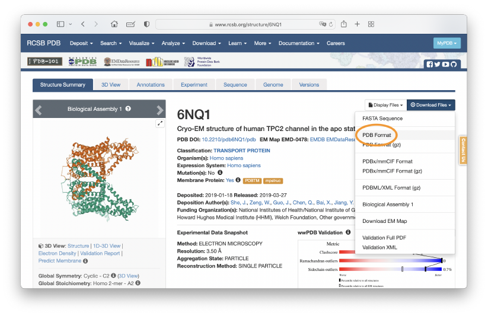
Task: Select Validation Full PDF option
Action: [405, 238]
